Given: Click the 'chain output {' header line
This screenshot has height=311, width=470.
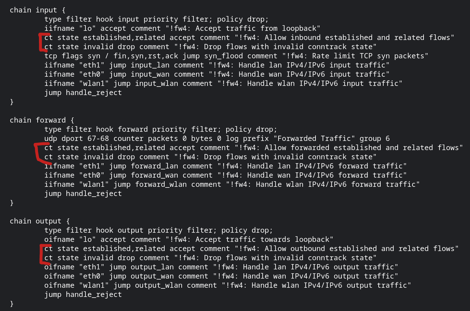Looking at the screenshot, I should (40, 221).
